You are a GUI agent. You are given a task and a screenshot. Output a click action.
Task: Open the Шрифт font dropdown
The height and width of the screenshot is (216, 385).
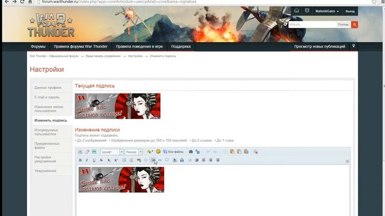coord(112,152)
